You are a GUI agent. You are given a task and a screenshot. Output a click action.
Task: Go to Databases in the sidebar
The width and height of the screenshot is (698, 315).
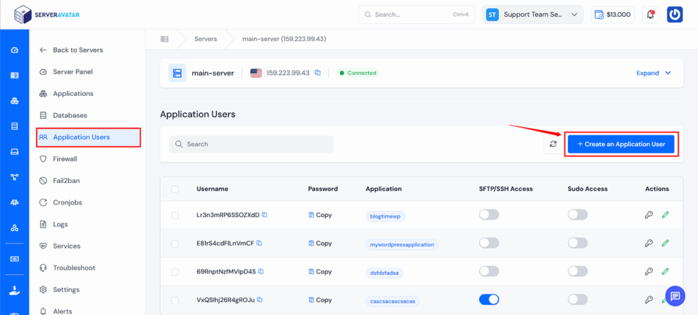pyautogui.click(x=70, y=115)
